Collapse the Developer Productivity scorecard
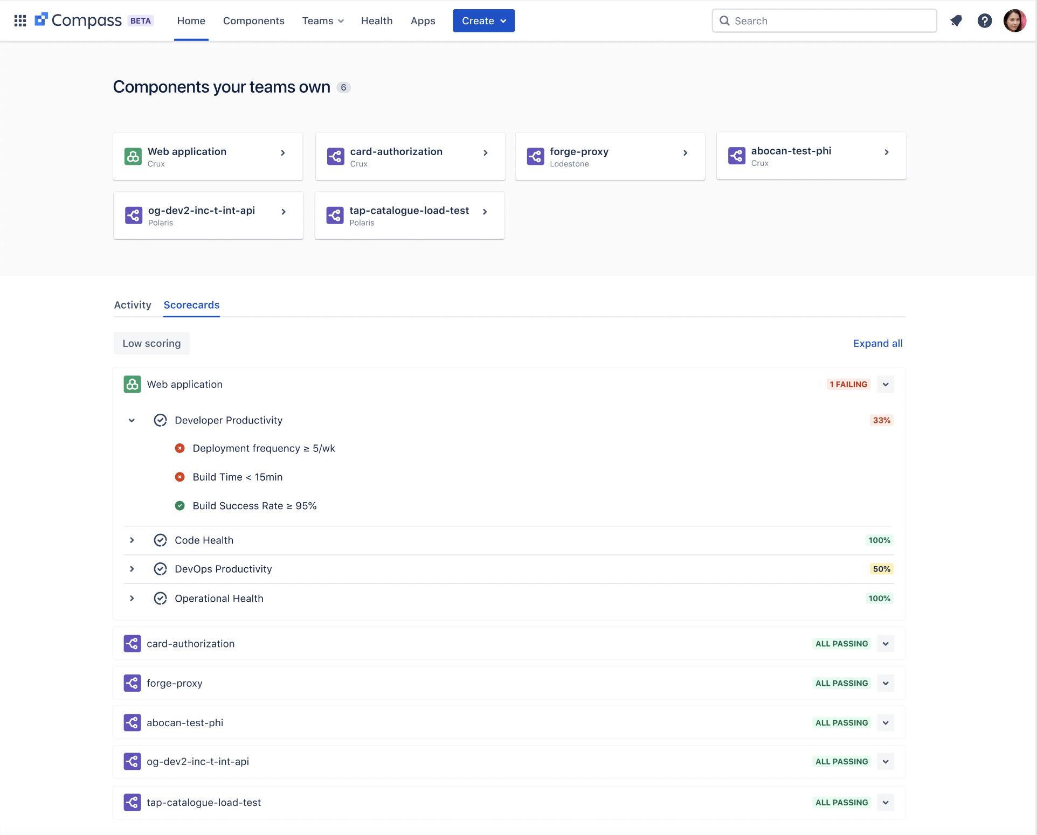This screenshot has height=835, width=1037. click(132, 420)
